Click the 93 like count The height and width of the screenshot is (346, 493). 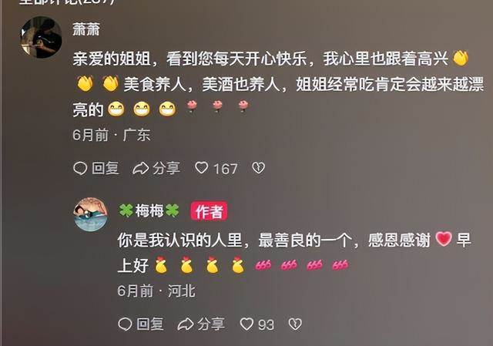pos(266,324)
